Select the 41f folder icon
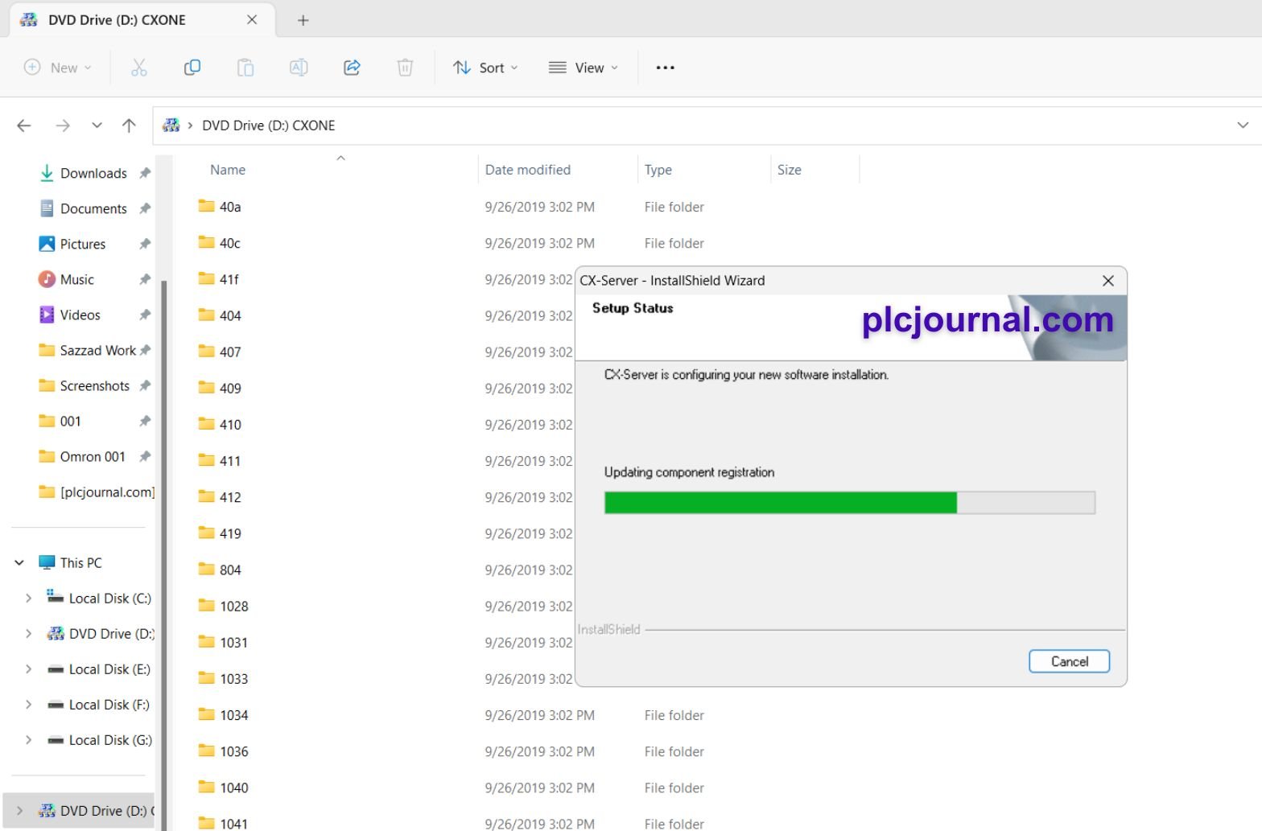Image resolution: width=1262 pixels, height=831 pixels. [207, 279]
